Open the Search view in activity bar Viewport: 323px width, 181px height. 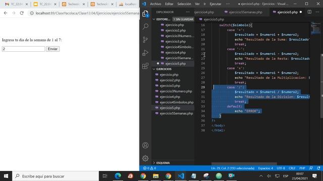pyautogui.click(x=145, y=27)
